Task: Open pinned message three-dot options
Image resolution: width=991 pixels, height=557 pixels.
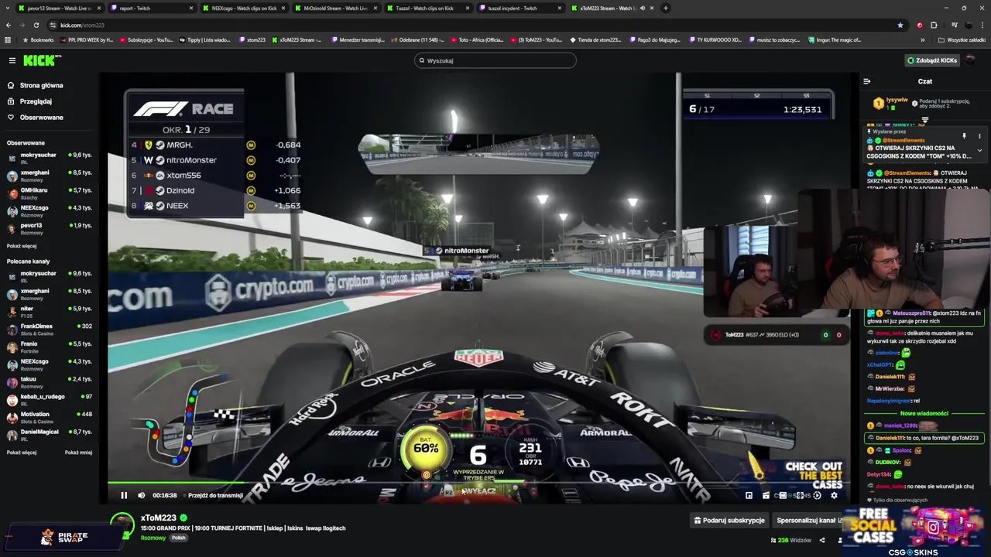Action: (x=979, y=136)
